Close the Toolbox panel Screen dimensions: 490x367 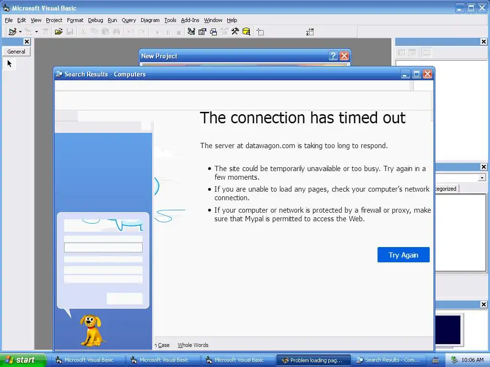[27, 42]
